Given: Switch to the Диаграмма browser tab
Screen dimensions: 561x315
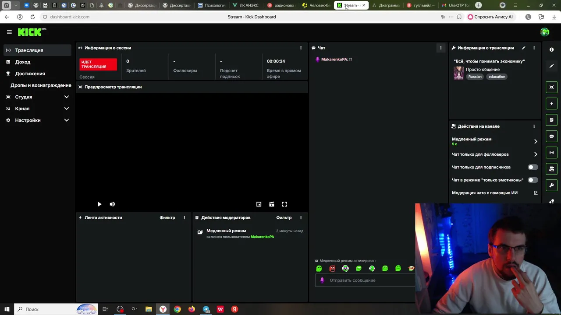Looking at the screenshot, I should 386,5.
